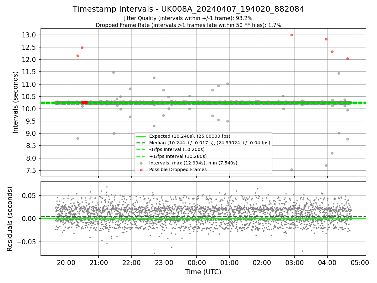Screen dimensions: 377x283
Task: Click the 8.0 y-axis tick label
Action: click(x=31, y=158)
